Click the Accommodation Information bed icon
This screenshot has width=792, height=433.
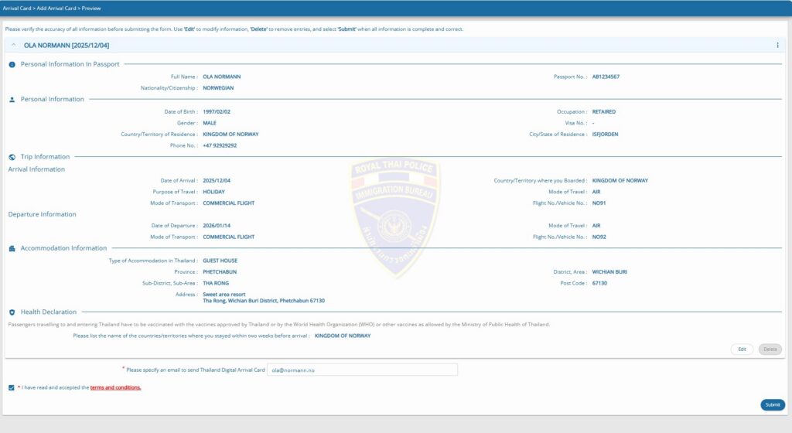pyautogui.click(x=12, y=249)
